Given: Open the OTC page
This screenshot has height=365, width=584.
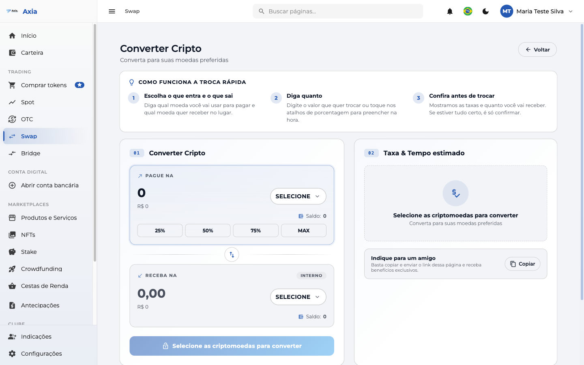Looking at the screenshot, I should click(45, 119).
